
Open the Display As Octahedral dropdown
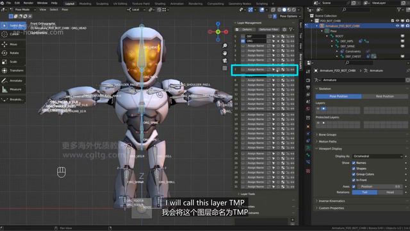click(377, 157)
